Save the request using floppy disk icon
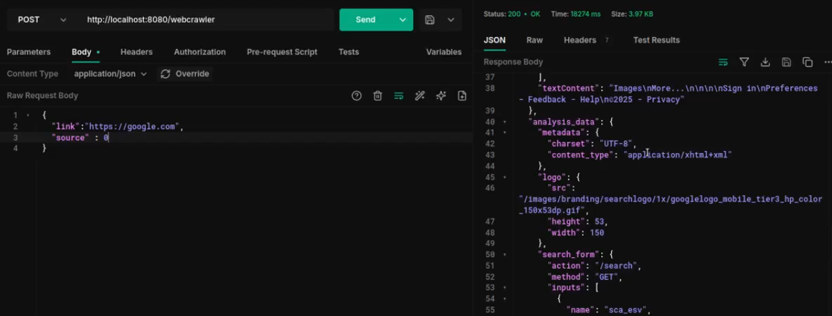 click(430, 20)
